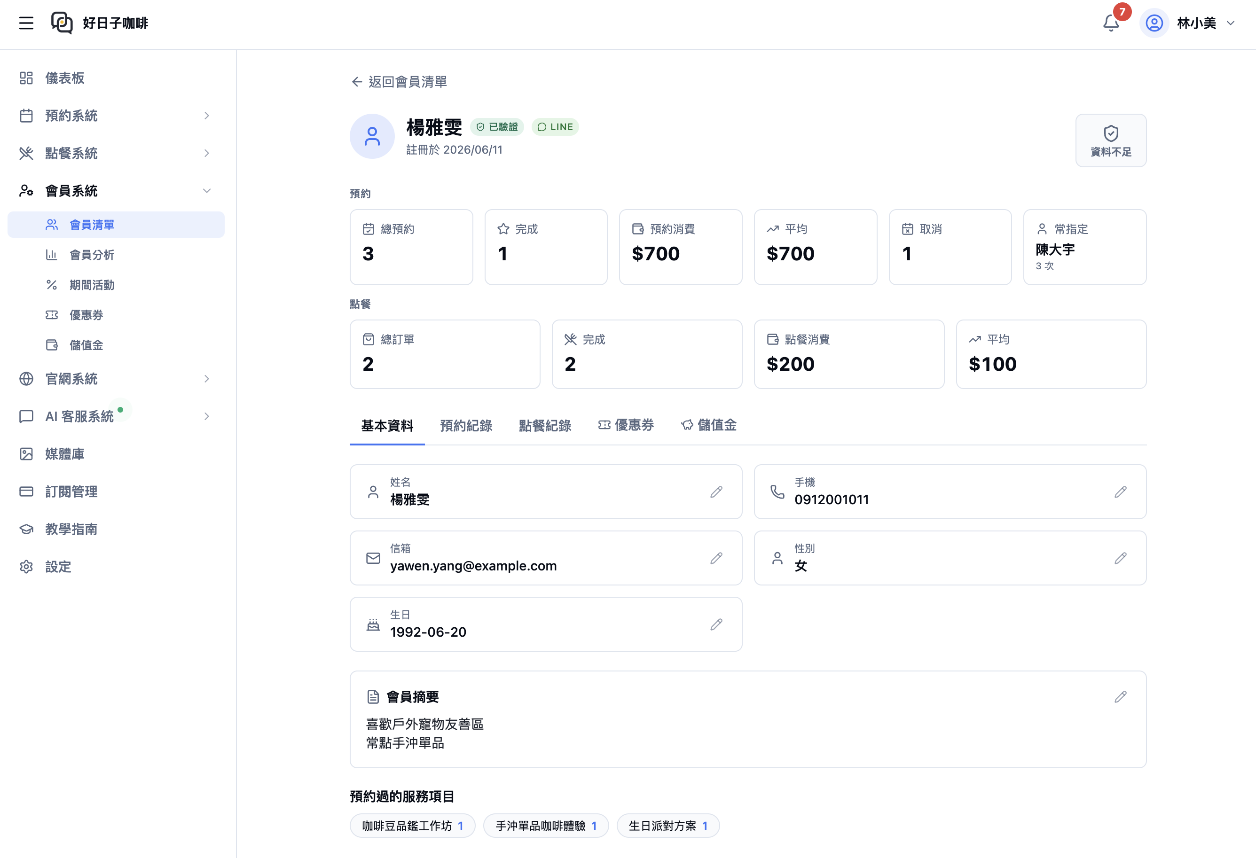Click the phone number 0912001011
Image resolution: width=1256 pixels, height=858 pixels.
832,500
